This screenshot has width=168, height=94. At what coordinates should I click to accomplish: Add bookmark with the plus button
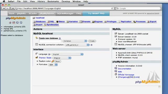coord(13,8)
